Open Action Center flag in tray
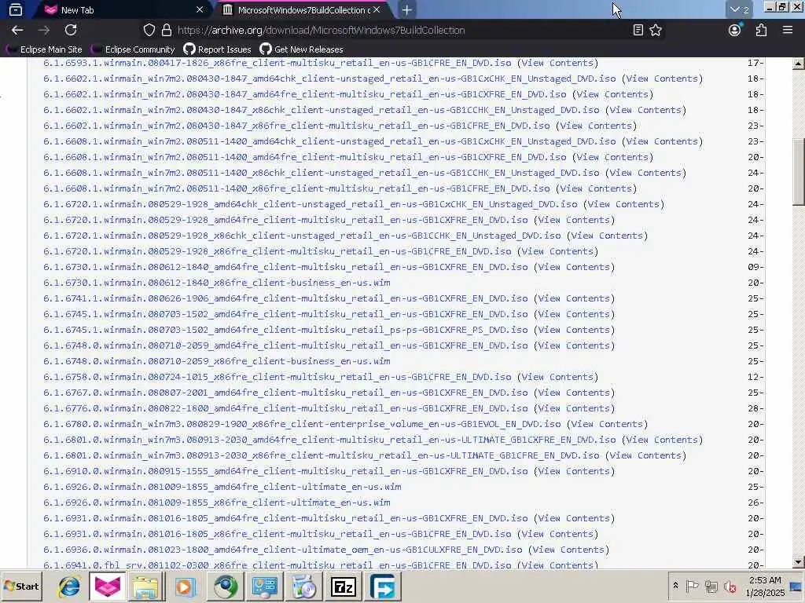805x603 pixels. pos(692,586)
